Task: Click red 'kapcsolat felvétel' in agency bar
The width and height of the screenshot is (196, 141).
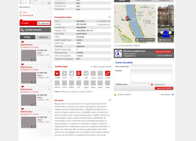Action: [163, 52]
